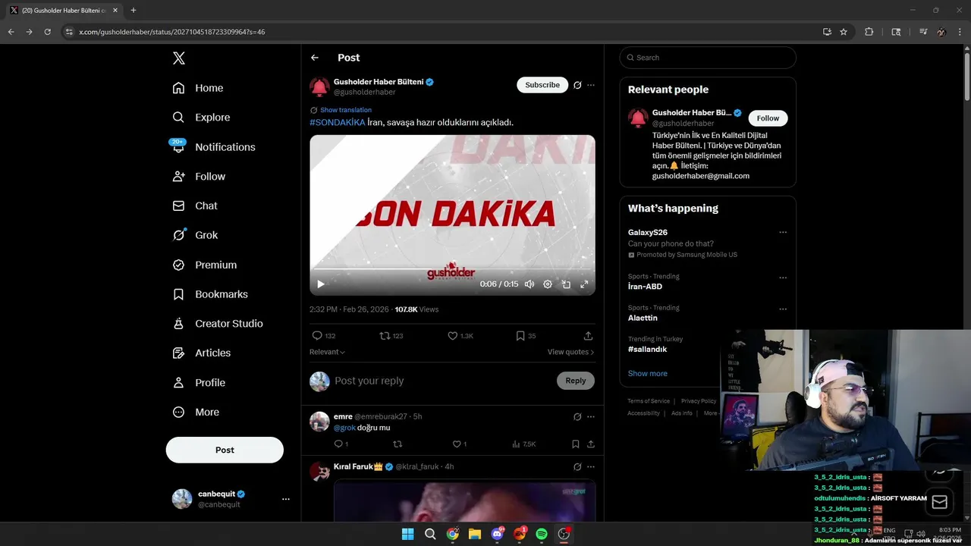Click reply icon with 132 replies
Screen dimensions: 971x546
317,336
